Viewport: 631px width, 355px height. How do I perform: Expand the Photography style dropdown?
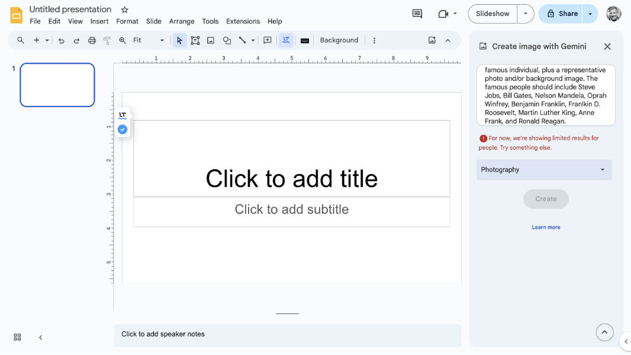pyautogui.click(x=543, y=170)
